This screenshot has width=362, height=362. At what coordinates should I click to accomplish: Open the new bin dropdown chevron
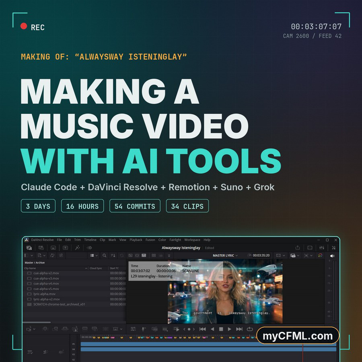click(44, 255)
